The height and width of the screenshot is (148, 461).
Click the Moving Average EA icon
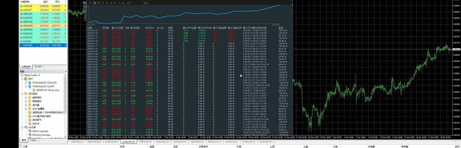(30, 135)
